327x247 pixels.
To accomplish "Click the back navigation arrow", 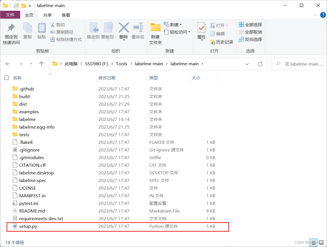I will point(8,64).
